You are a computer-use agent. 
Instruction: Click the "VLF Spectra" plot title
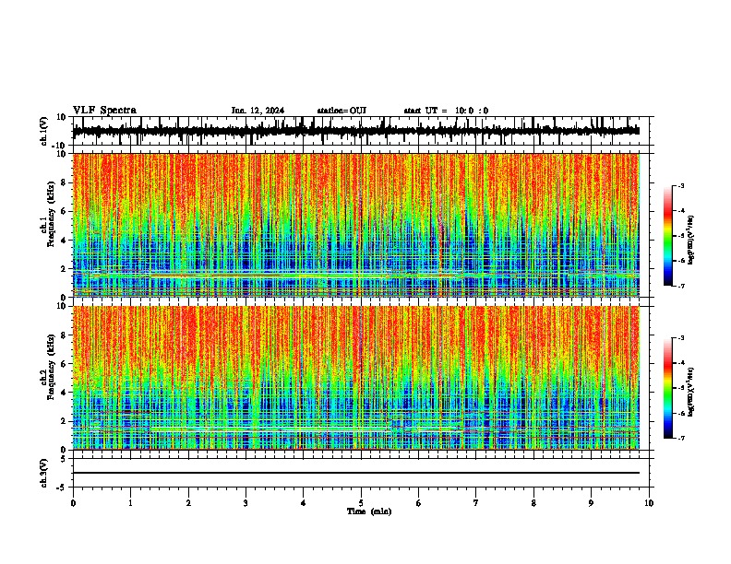[104, 111]
